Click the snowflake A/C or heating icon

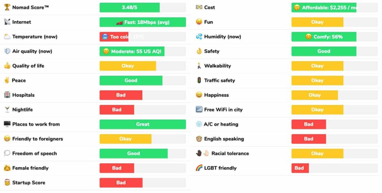tap(199, 124)
